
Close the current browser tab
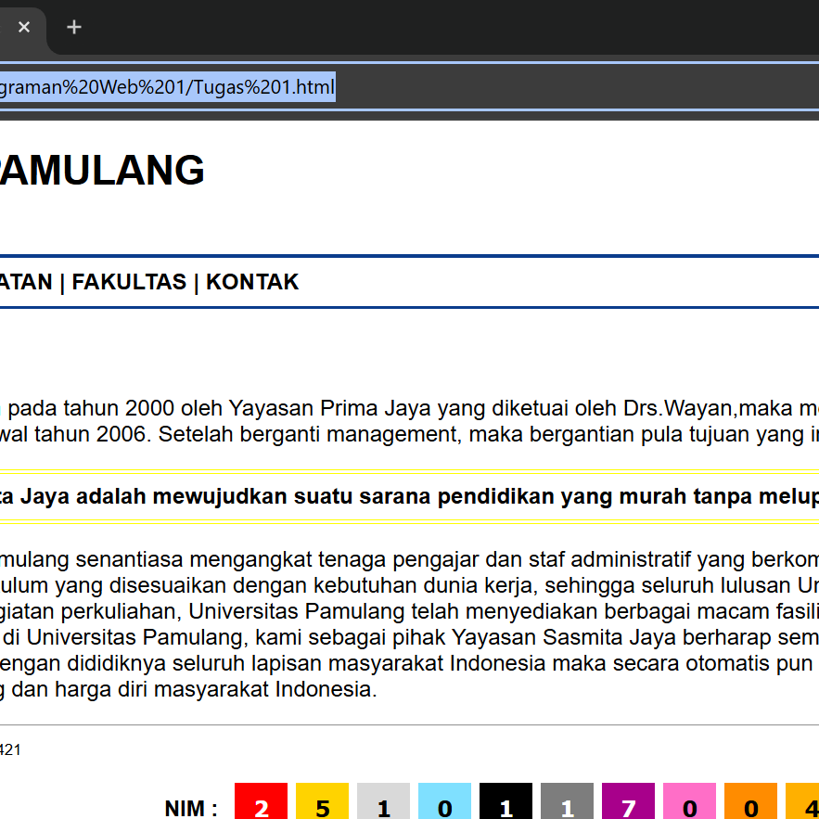click(x=24, y=27)
